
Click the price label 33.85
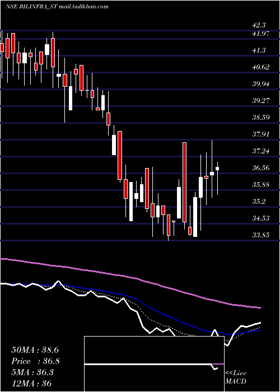260,235
